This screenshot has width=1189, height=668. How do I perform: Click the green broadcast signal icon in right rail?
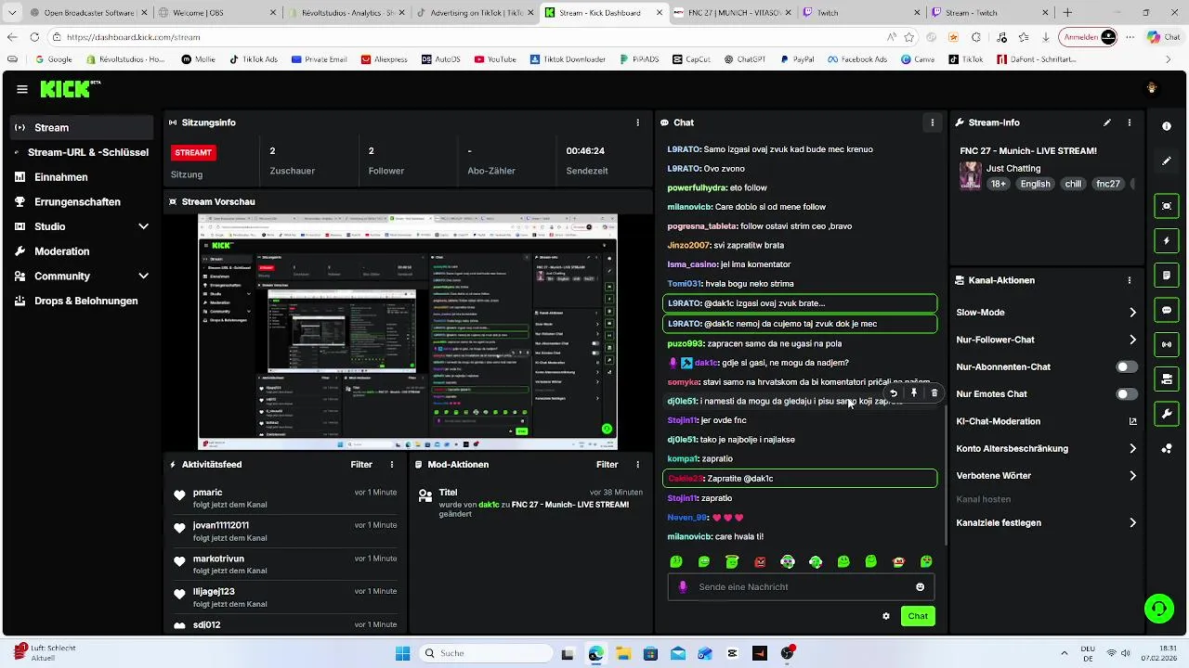tap(1167, 344)
